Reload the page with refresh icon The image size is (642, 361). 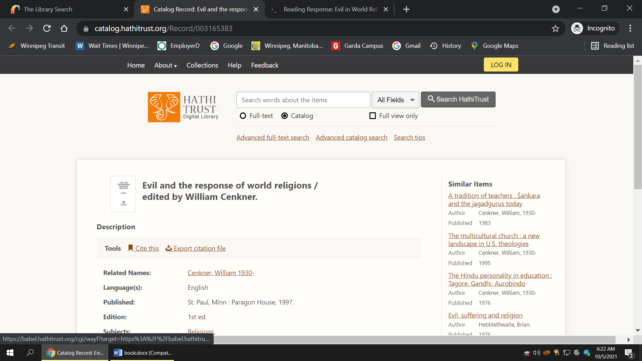[47, 28]
